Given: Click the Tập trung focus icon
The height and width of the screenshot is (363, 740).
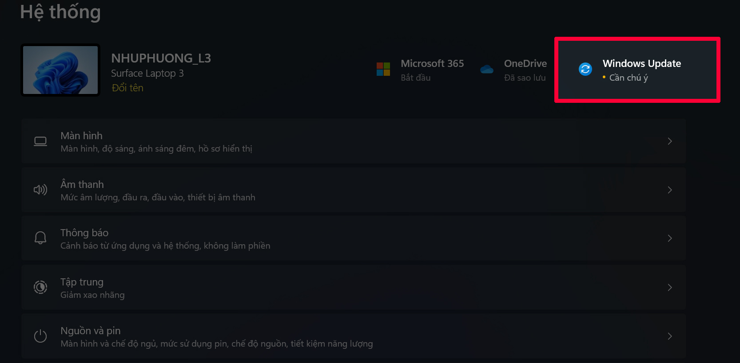Looking at the screenshot, I should [40, 287].
